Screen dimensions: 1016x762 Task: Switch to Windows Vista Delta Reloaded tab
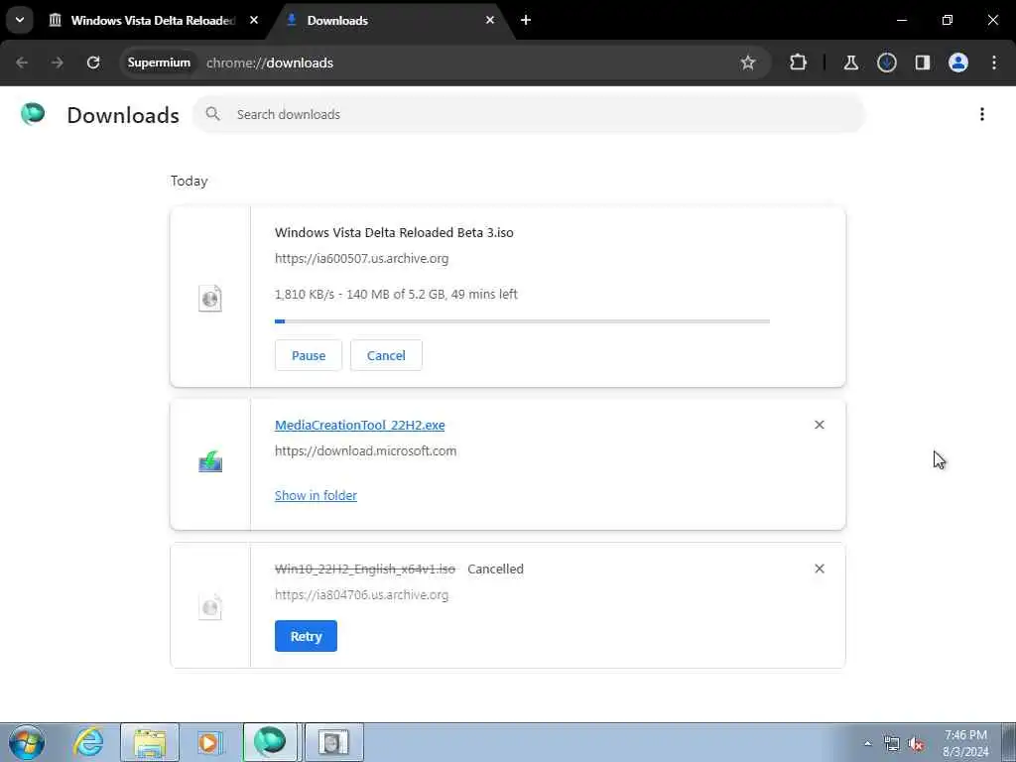coord(153,20)
